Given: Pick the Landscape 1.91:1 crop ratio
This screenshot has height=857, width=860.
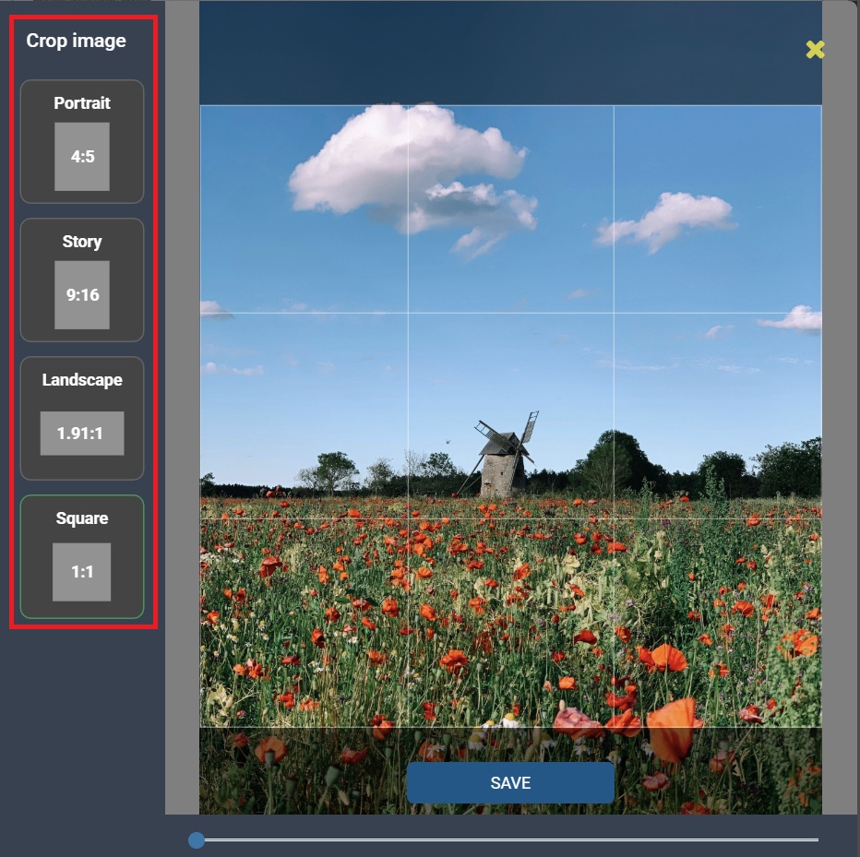Looking at the screenshot, I should [x=82, y=419].
